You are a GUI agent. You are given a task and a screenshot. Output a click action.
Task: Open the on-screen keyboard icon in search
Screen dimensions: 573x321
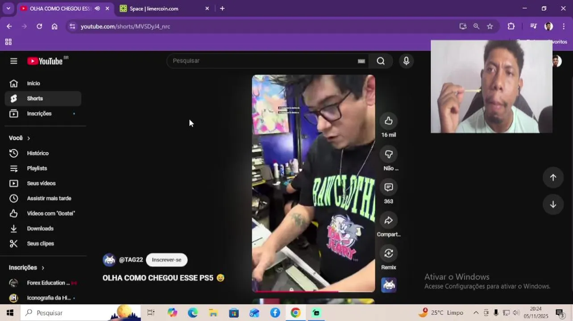(x=361, y=61)
